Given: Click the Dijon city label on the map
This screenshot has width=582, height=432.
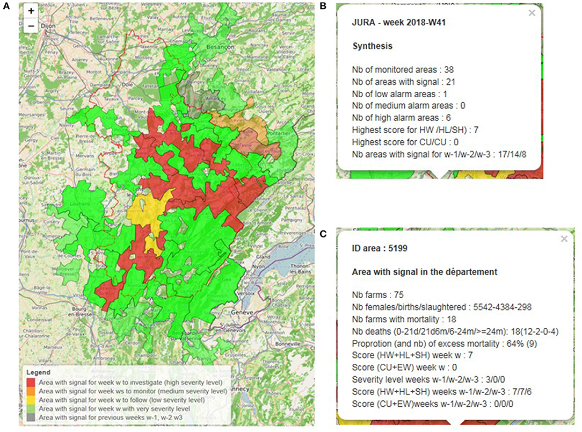Looking at the screenshot, I should (48, 26).
